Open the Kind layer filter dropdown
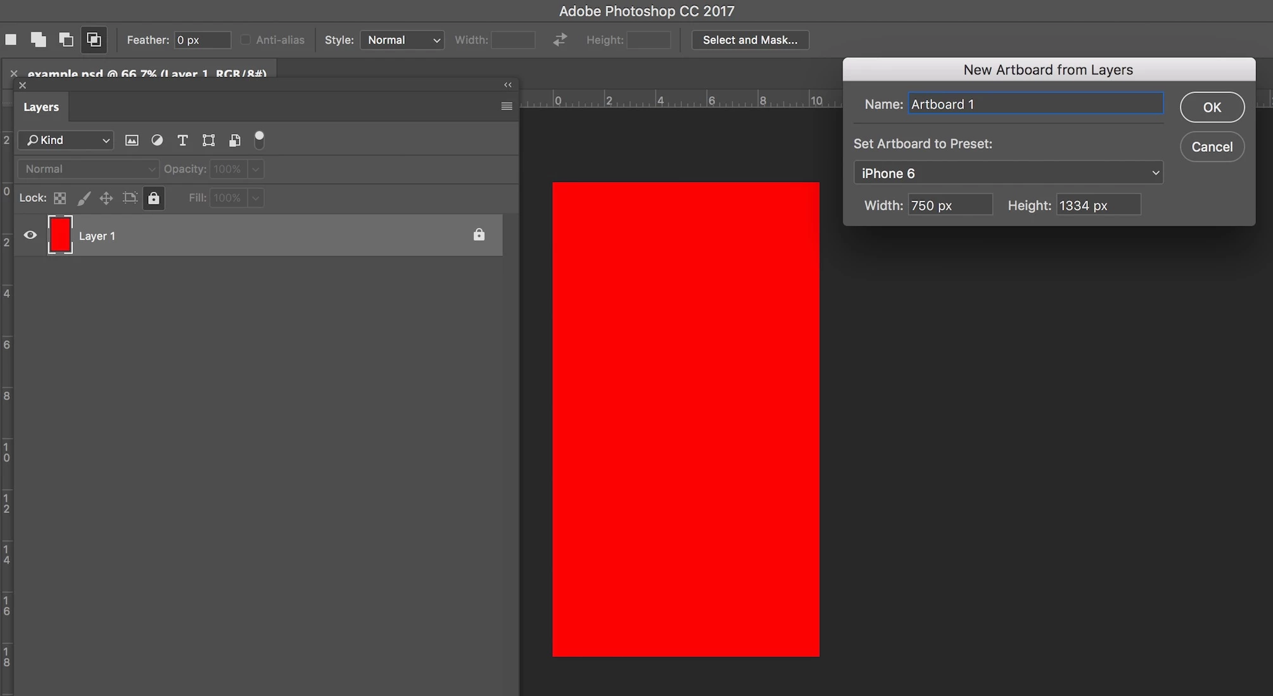Viewport: 1273px width, 696px height. tap(66, 140)
